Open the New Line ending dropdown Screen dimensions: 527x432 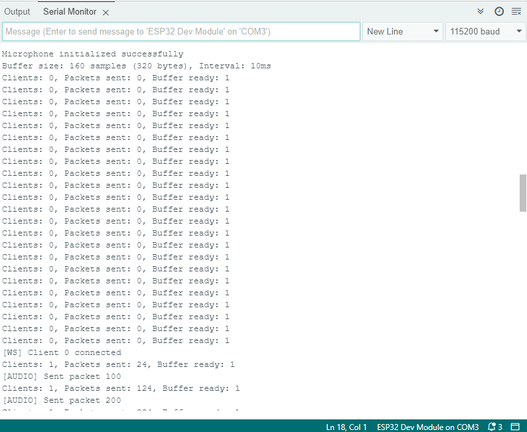pyautogui.click(x=403, y=31)
